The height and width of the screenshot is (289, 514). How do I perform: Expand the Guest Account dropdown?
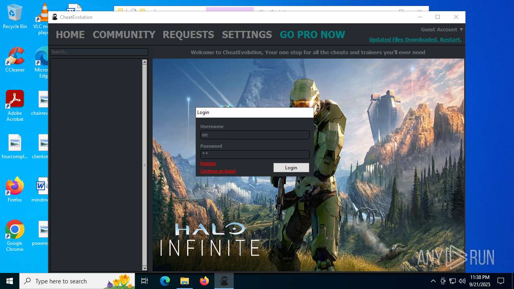click(442, 29)
